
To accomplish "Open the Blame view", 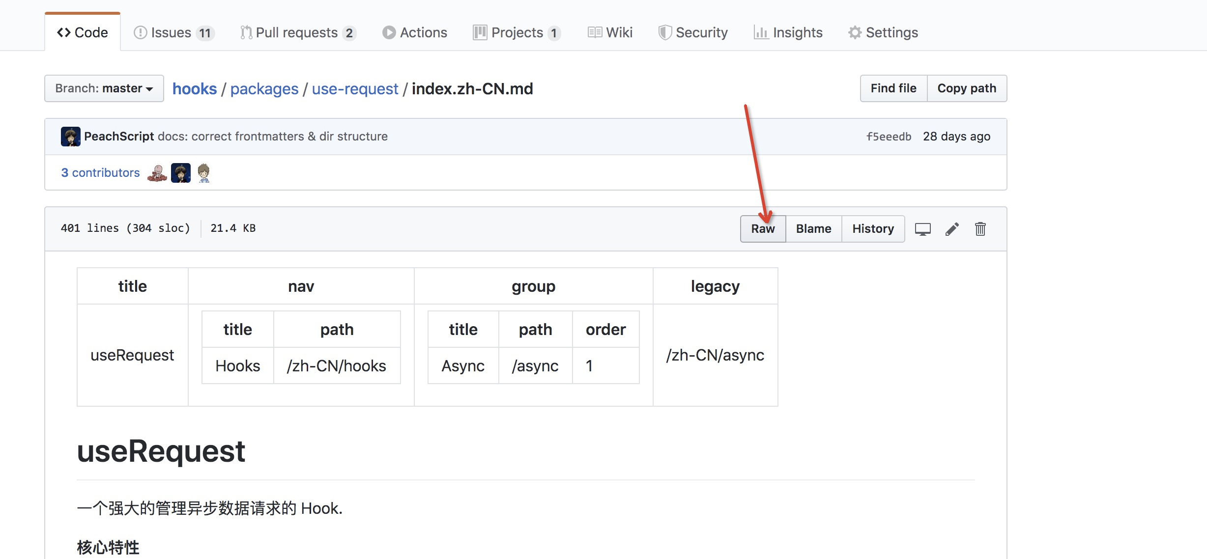I will pyautogui.click(x=813, y=229).
